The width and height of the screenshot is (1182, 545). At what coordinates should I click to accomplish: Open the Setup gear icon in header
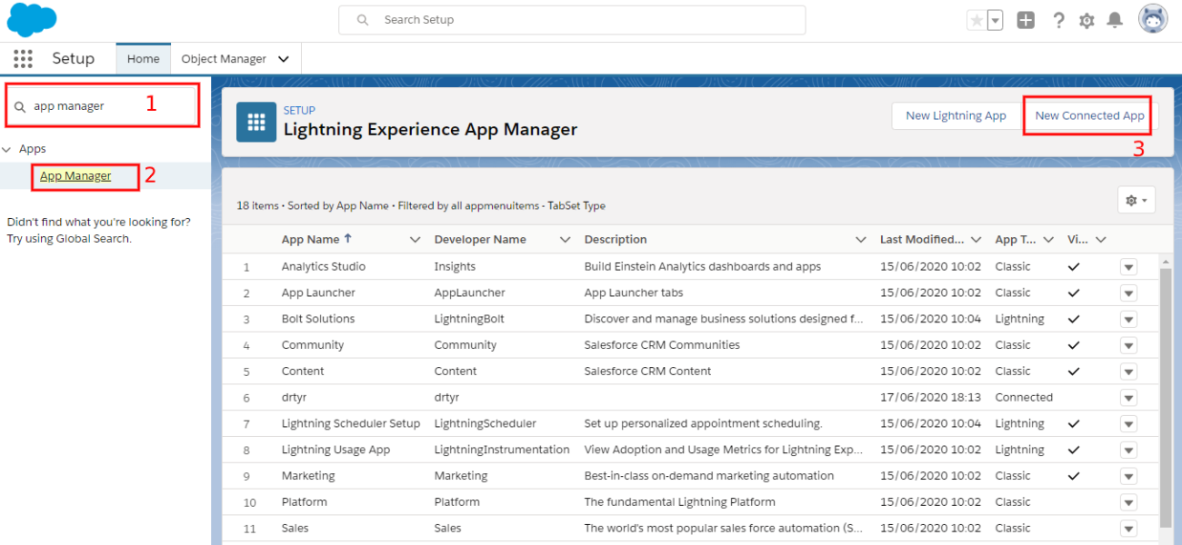(1086, 19)
